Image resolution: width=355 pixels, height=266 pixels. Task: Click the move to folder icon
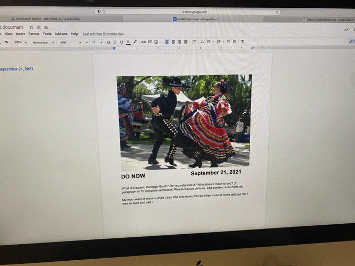coord(39,27)
